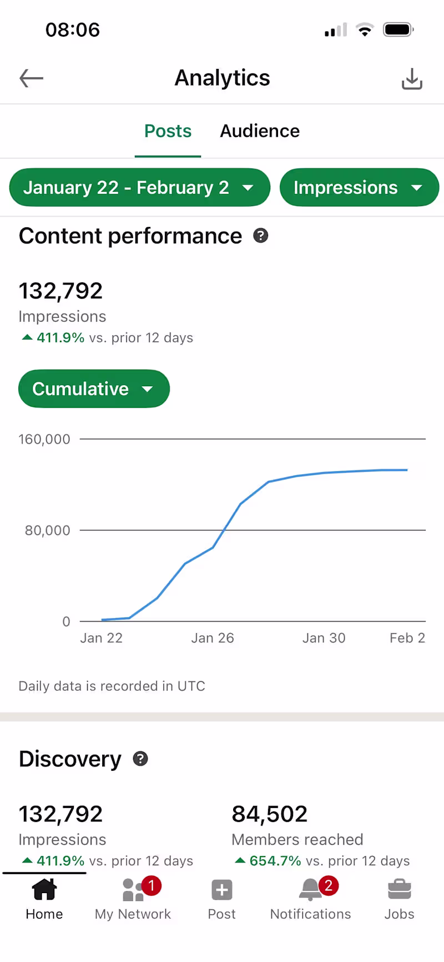Screen dimensions: 444x962
Task: Tap the Jan 26 point on chart line
Action: click(213, 547)
